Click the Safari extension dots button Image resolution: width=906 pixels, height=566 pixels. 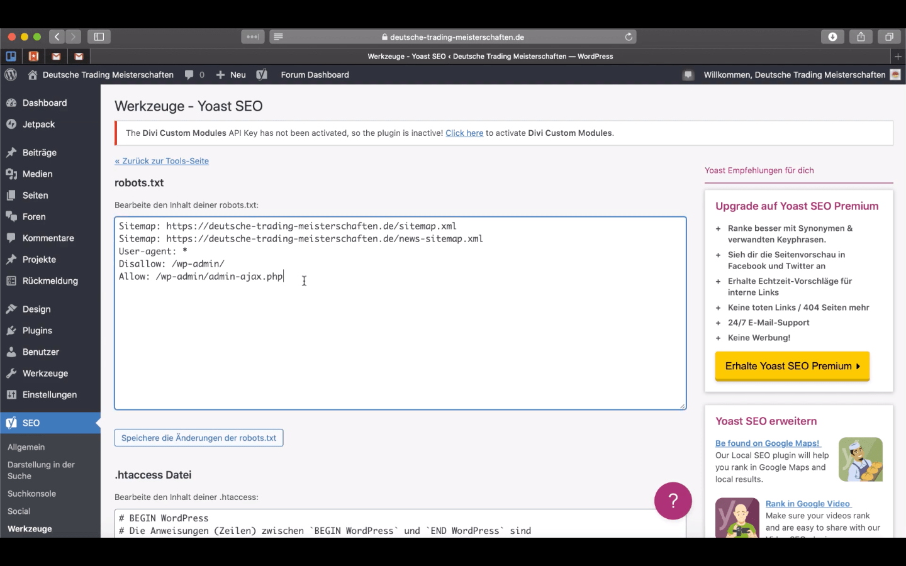click(x=253, y=36)
